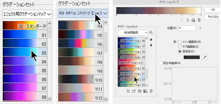The image size is (221, 104).
Task: Select gradient 개6 in middle list
Action: click(81, 43)
